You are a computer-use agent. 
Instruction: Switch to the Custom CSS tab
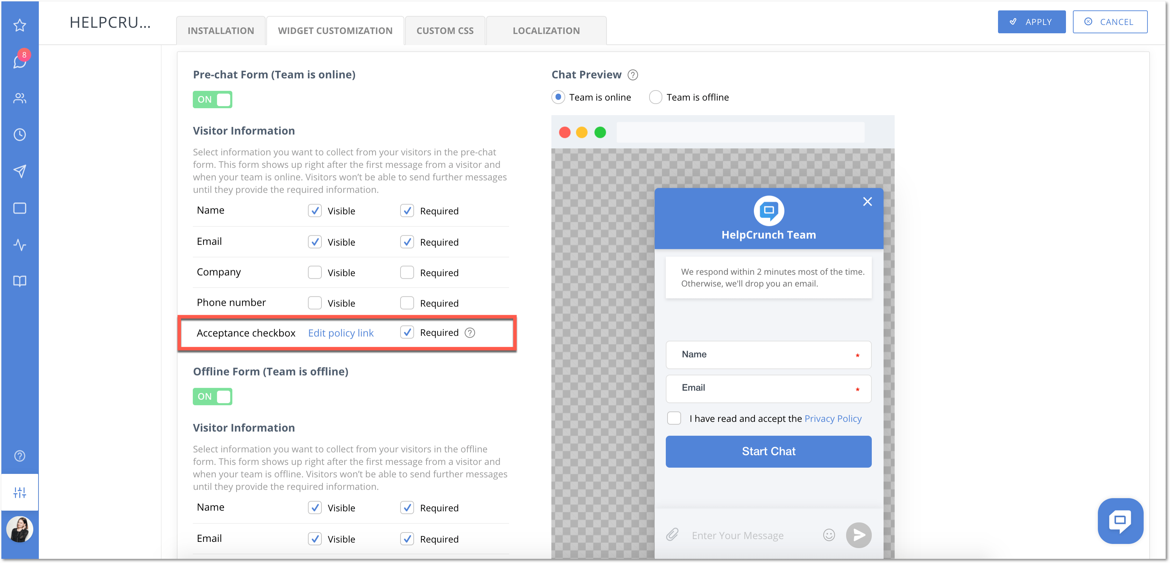tap(445, 31)
